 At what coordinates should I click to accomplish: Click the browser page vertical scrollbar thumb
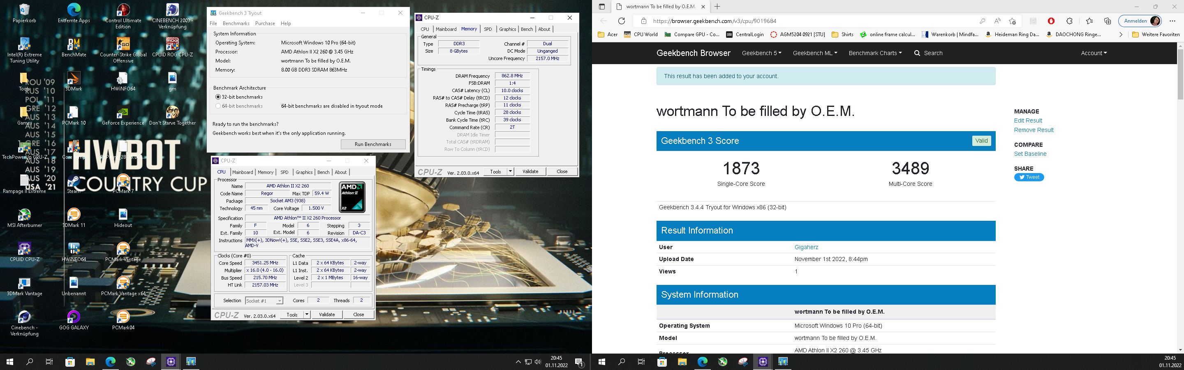1180,74
